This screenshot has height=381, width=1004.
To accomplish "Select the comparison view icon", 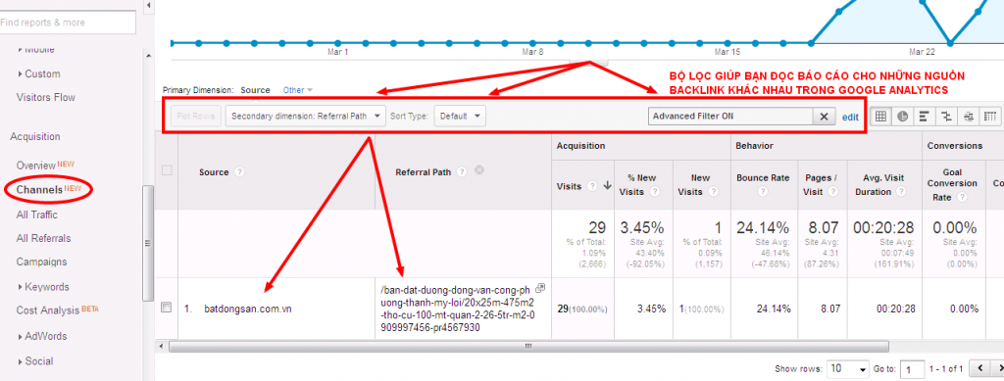I will click(x=946, y=117).
